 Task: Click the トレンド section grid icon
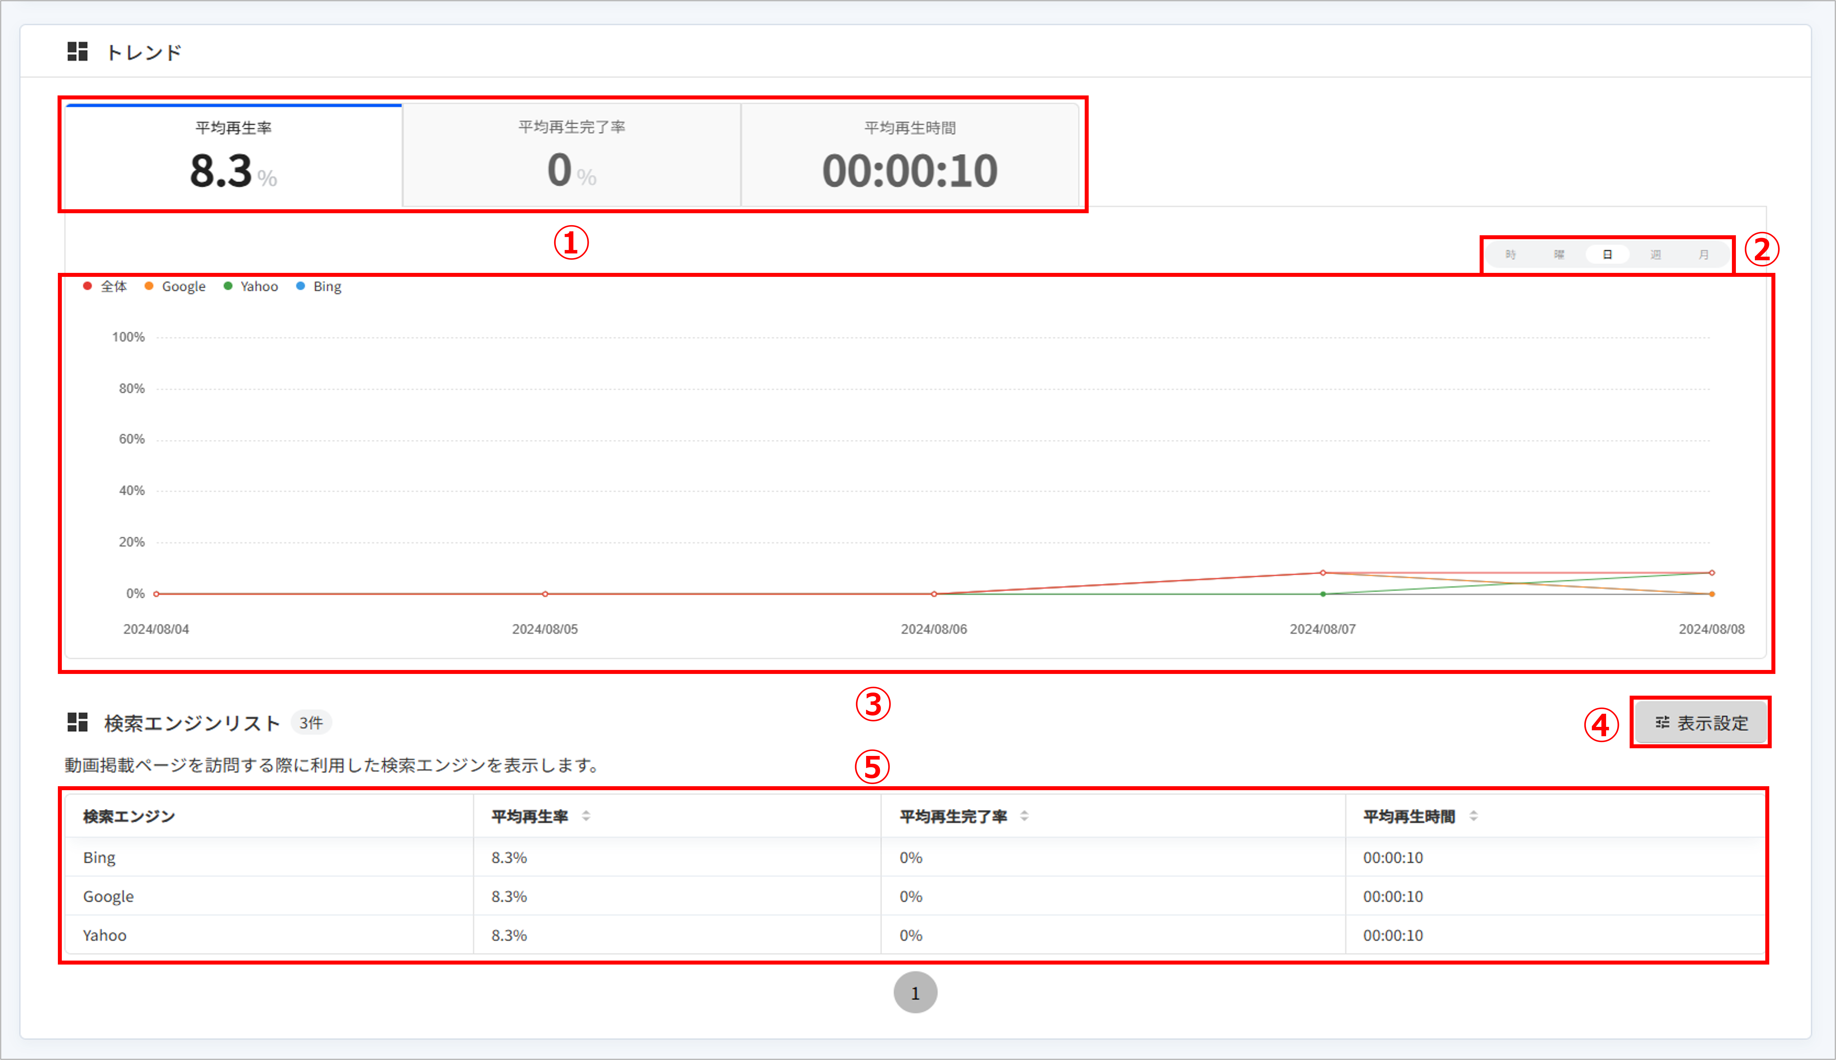pos(77,52)
